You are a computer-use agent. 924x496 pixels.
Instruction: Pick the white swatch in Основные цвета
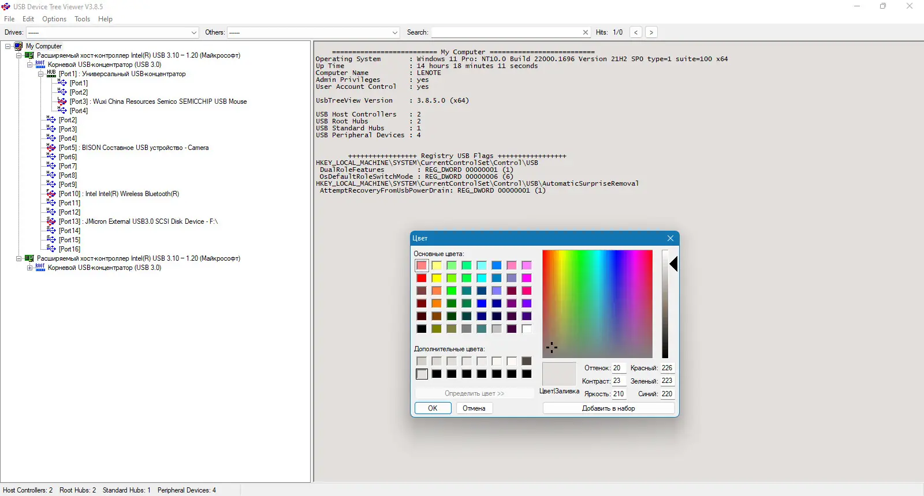pos(527,329)
